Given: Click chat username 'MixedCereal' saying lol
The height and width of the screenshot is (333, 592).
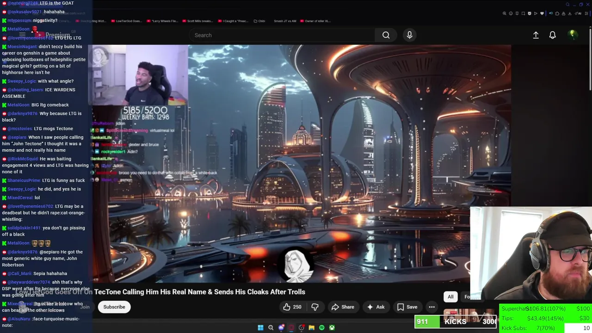Looking at the screenshot, I should pyautogui.click(x=20, y=197).
